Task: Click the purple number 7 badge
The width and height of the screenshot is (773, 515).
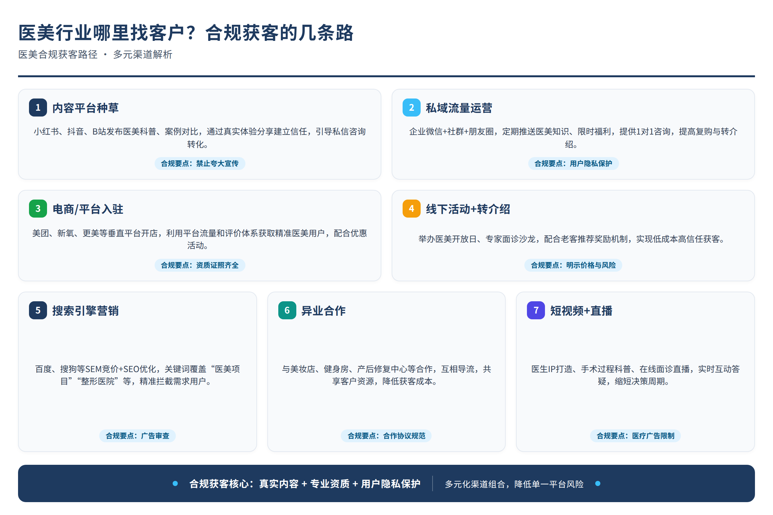Action: point(536,310)
